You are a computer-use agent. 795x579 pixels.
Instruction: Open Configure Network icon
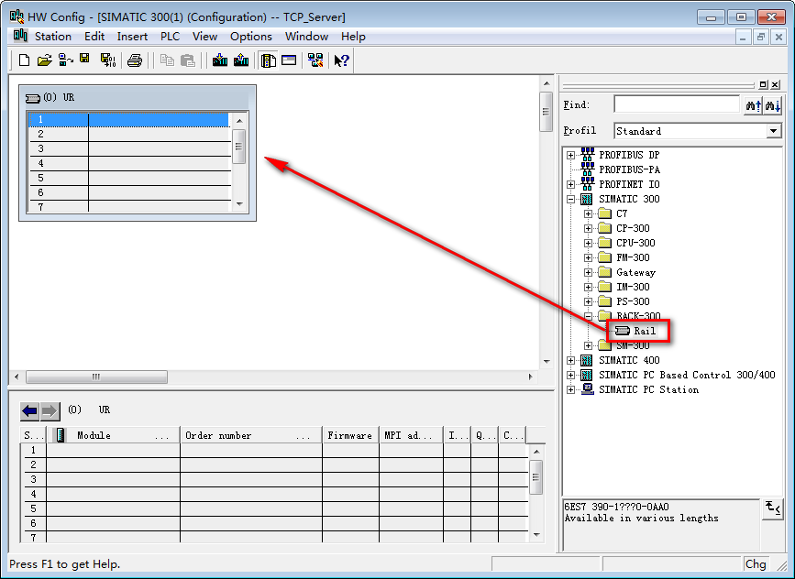[x=315, y=60]
